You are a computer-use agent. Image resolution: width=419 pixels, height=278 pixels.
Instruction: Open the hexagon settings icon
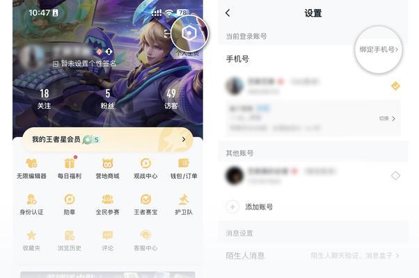pos(189,33)
